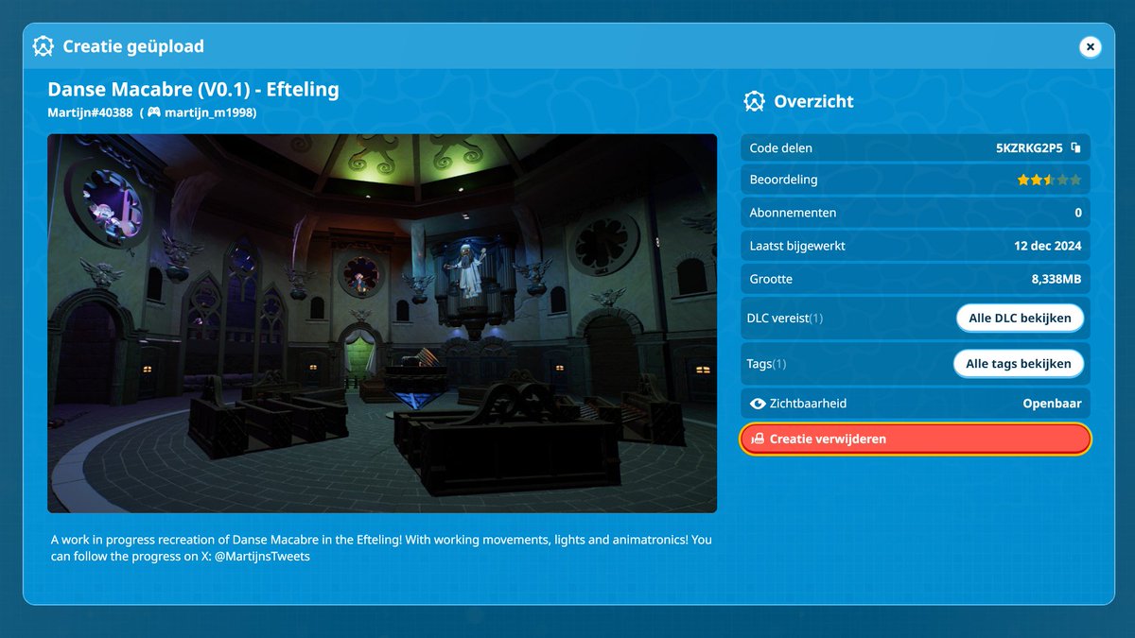Click the Abonnementen value 0
The width and height of the screenshot is (1135, 638).
pyautogui.click(x=1078, y=213)
